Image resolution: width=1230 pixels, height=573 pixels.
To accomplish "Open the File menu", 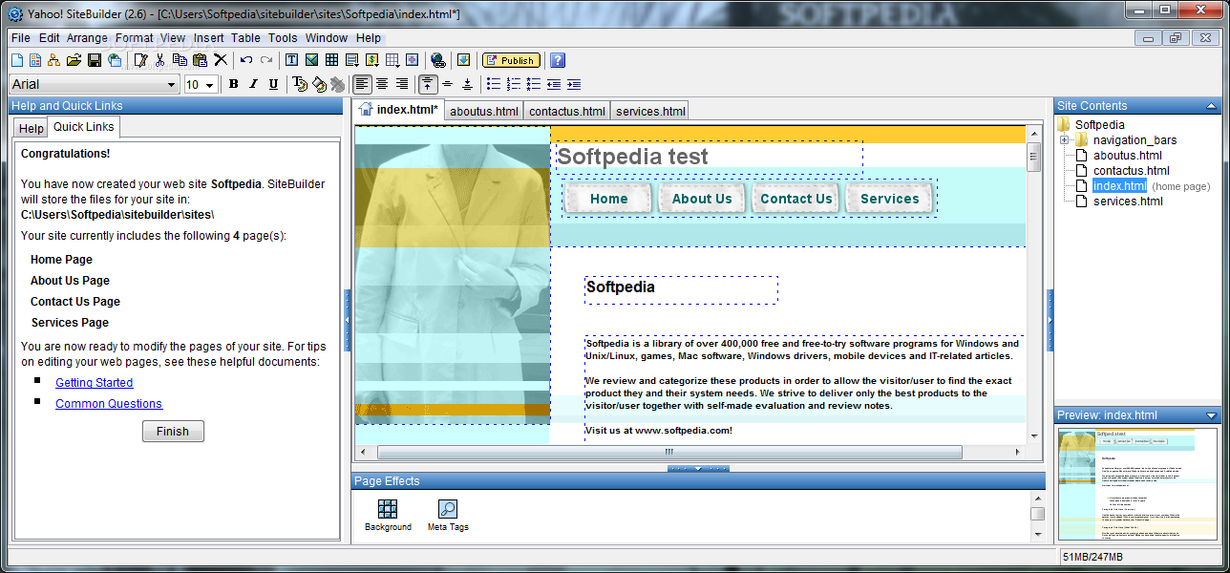I will coord(21,38).
